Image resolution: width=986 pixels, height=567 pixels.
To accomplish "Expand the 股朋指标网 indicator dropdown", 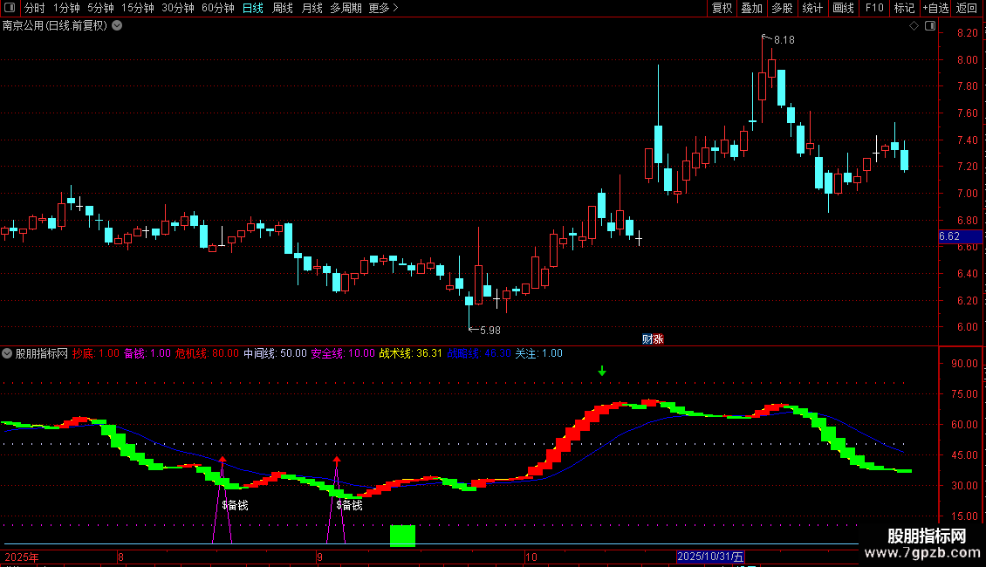I will [7, 353].
